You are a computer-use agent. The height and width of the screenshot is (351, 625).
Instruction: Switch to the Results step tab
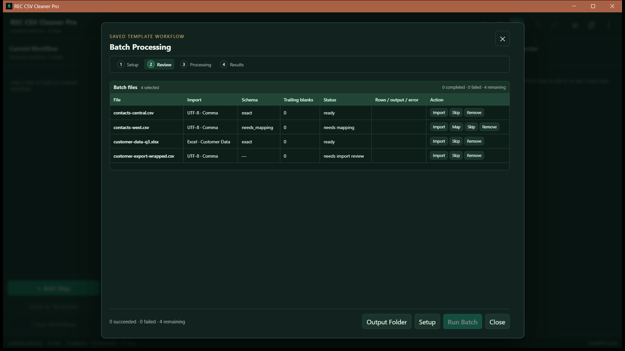click(232, 64)
